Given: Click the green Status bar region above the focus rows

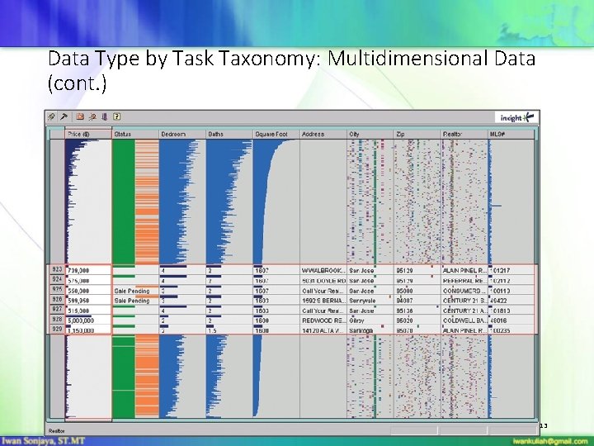Looking at the screenshot, I should pyautogui.click(x=124, y=202).
